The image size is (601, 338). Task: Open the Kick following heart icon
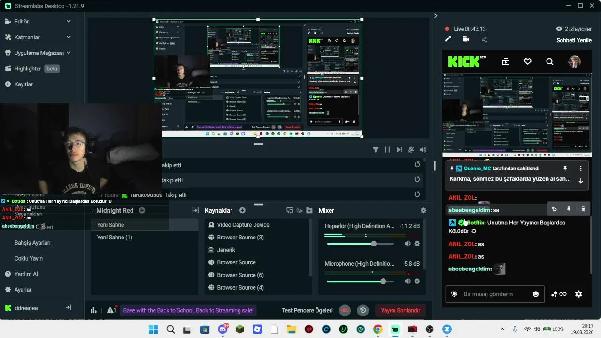[528, 61]
